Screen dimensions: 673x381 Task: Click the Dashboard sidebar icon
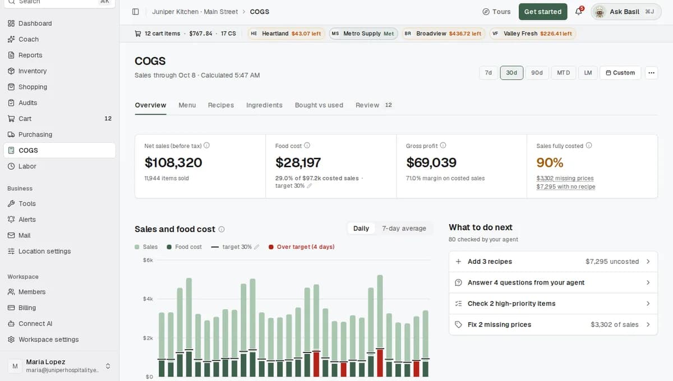[11, 24]
